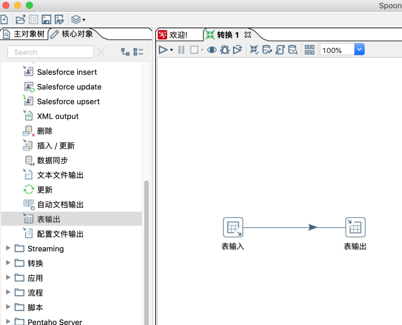
Task: Click the Run transformation play button
Action: (x=163, y=50)
